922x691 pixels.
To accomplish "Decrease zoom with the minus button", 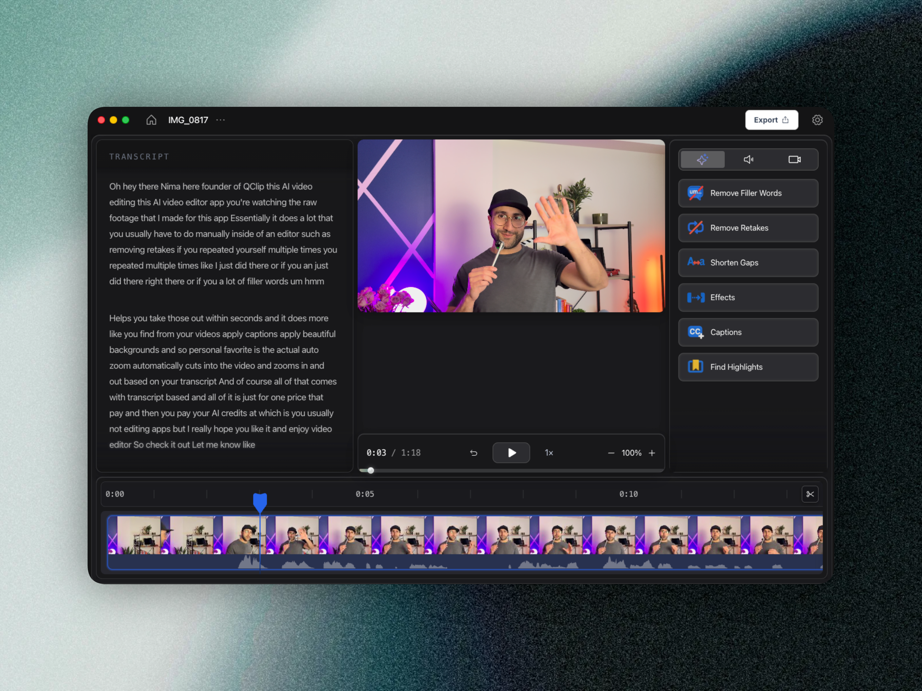I will 611,453.
